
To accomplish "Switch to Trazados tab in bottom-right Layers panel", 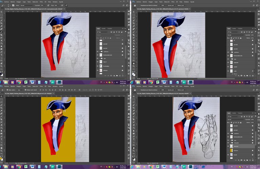I will 240,113.
